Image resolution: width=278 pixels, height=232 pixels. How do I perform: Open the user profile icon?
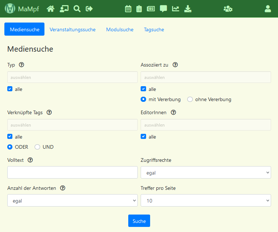[268, 9]
